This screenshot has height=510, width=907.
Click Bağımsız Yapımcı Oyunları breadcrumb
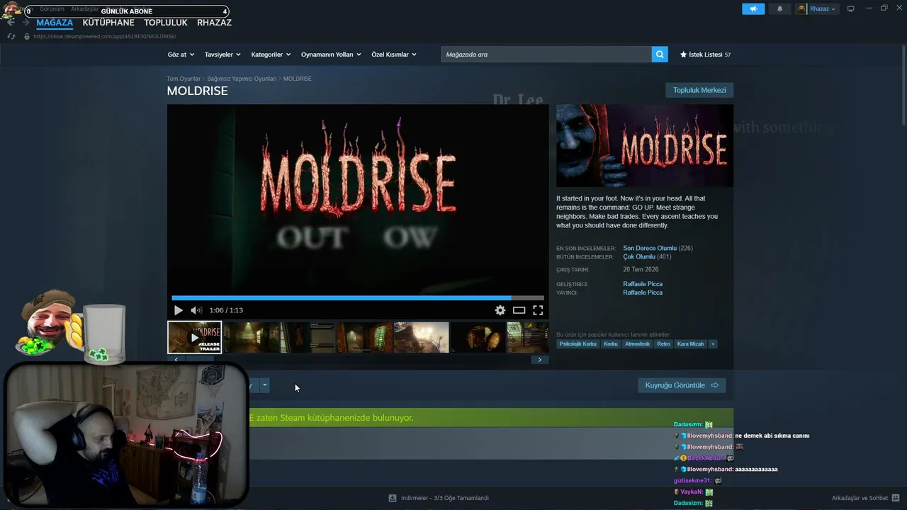[242, 79]
